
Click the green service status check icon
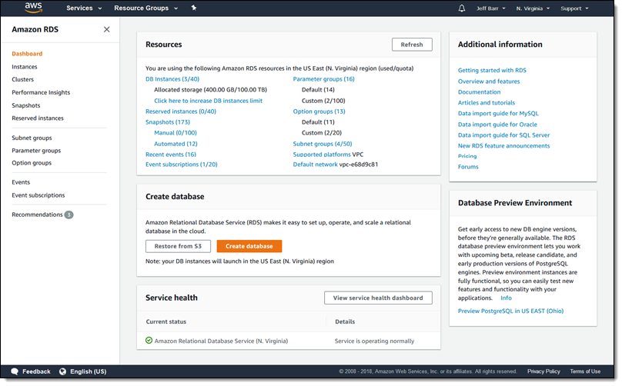[x=149, y=341]
